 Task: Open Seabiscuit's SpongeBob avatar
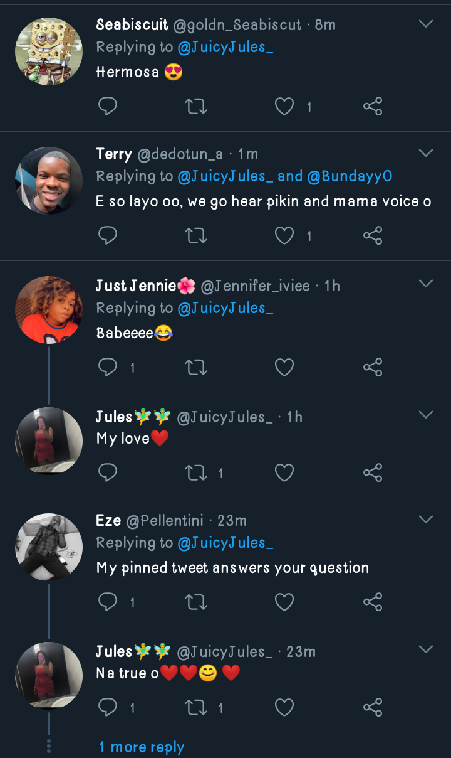(49, 51)
